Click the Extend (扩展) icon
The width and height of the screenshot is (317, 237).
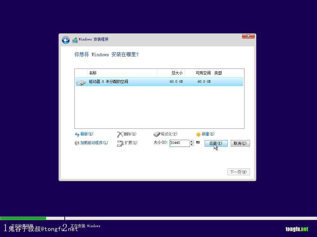[120, 143]
